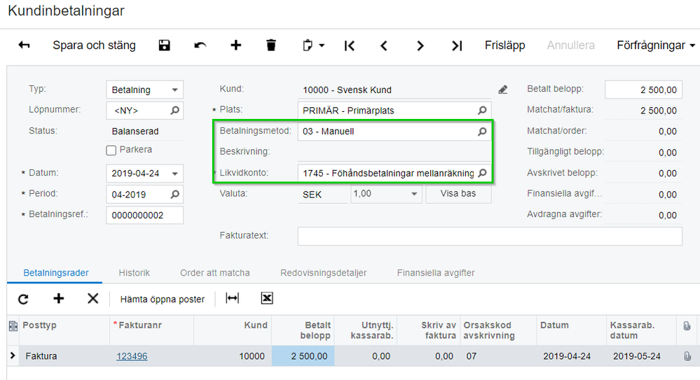Open clipboard dropdown in toolbar
The height and width of the screenshot is (380, 700).
point(313,45)
